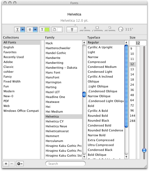Click the preview pane resize handle

pyautogui.click(x=75, y=25)
